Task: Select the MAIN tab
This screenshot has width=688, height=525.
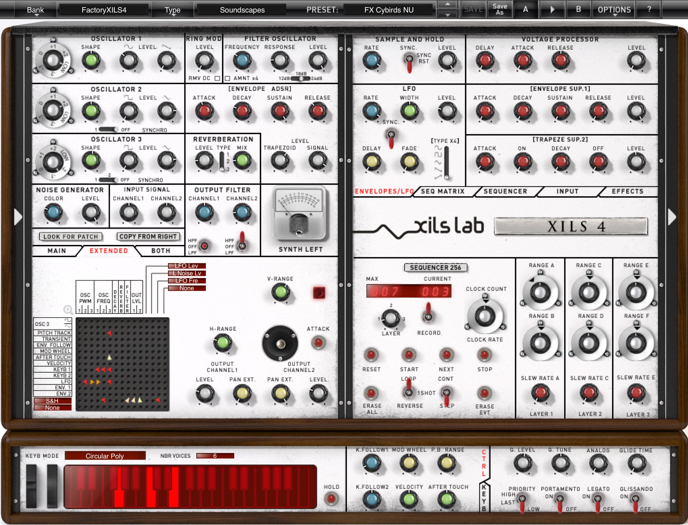Action: (57, 251)
